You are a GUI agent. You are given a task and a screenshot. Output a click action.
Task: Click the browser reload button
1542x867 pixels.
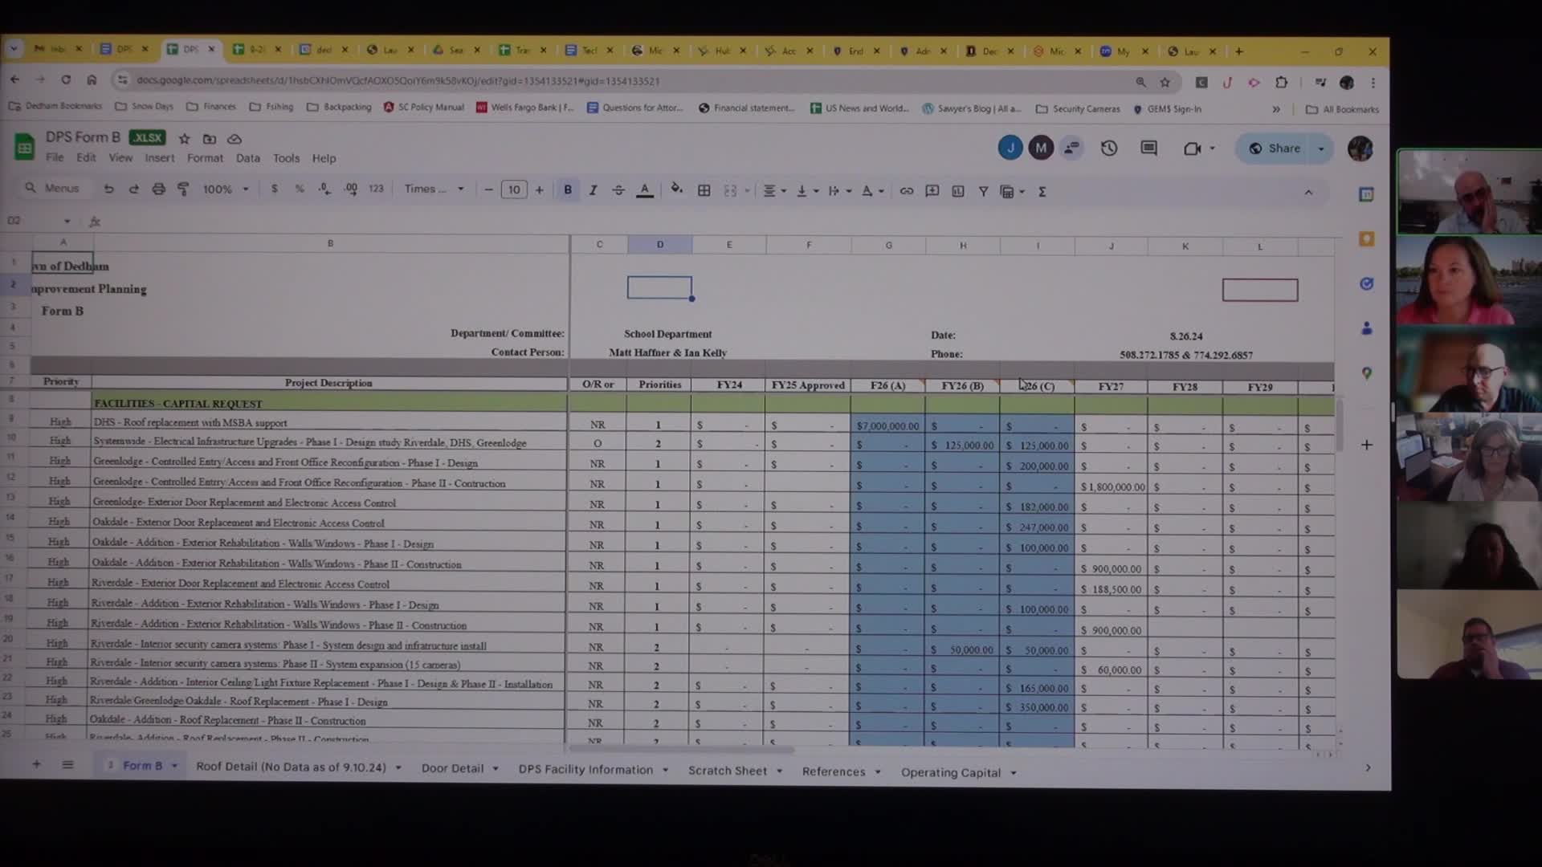[66, 79]
